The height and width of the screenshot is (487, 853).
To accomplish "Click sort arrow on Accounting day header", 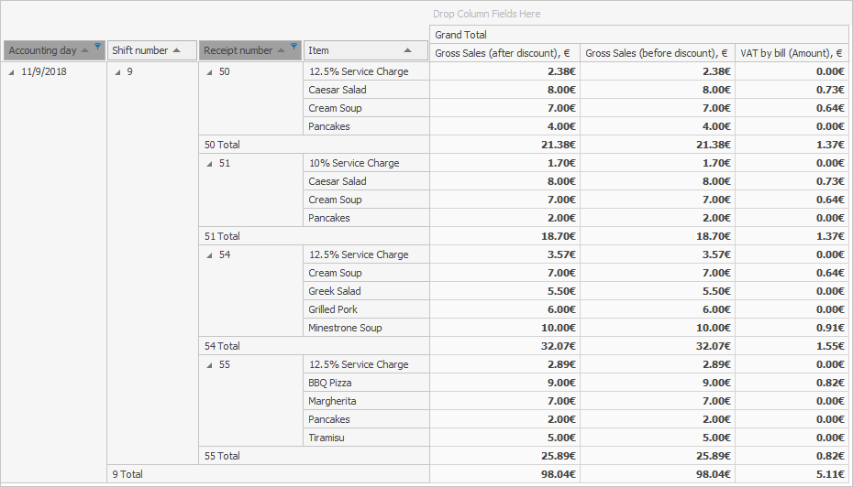I will pos(85,50).
